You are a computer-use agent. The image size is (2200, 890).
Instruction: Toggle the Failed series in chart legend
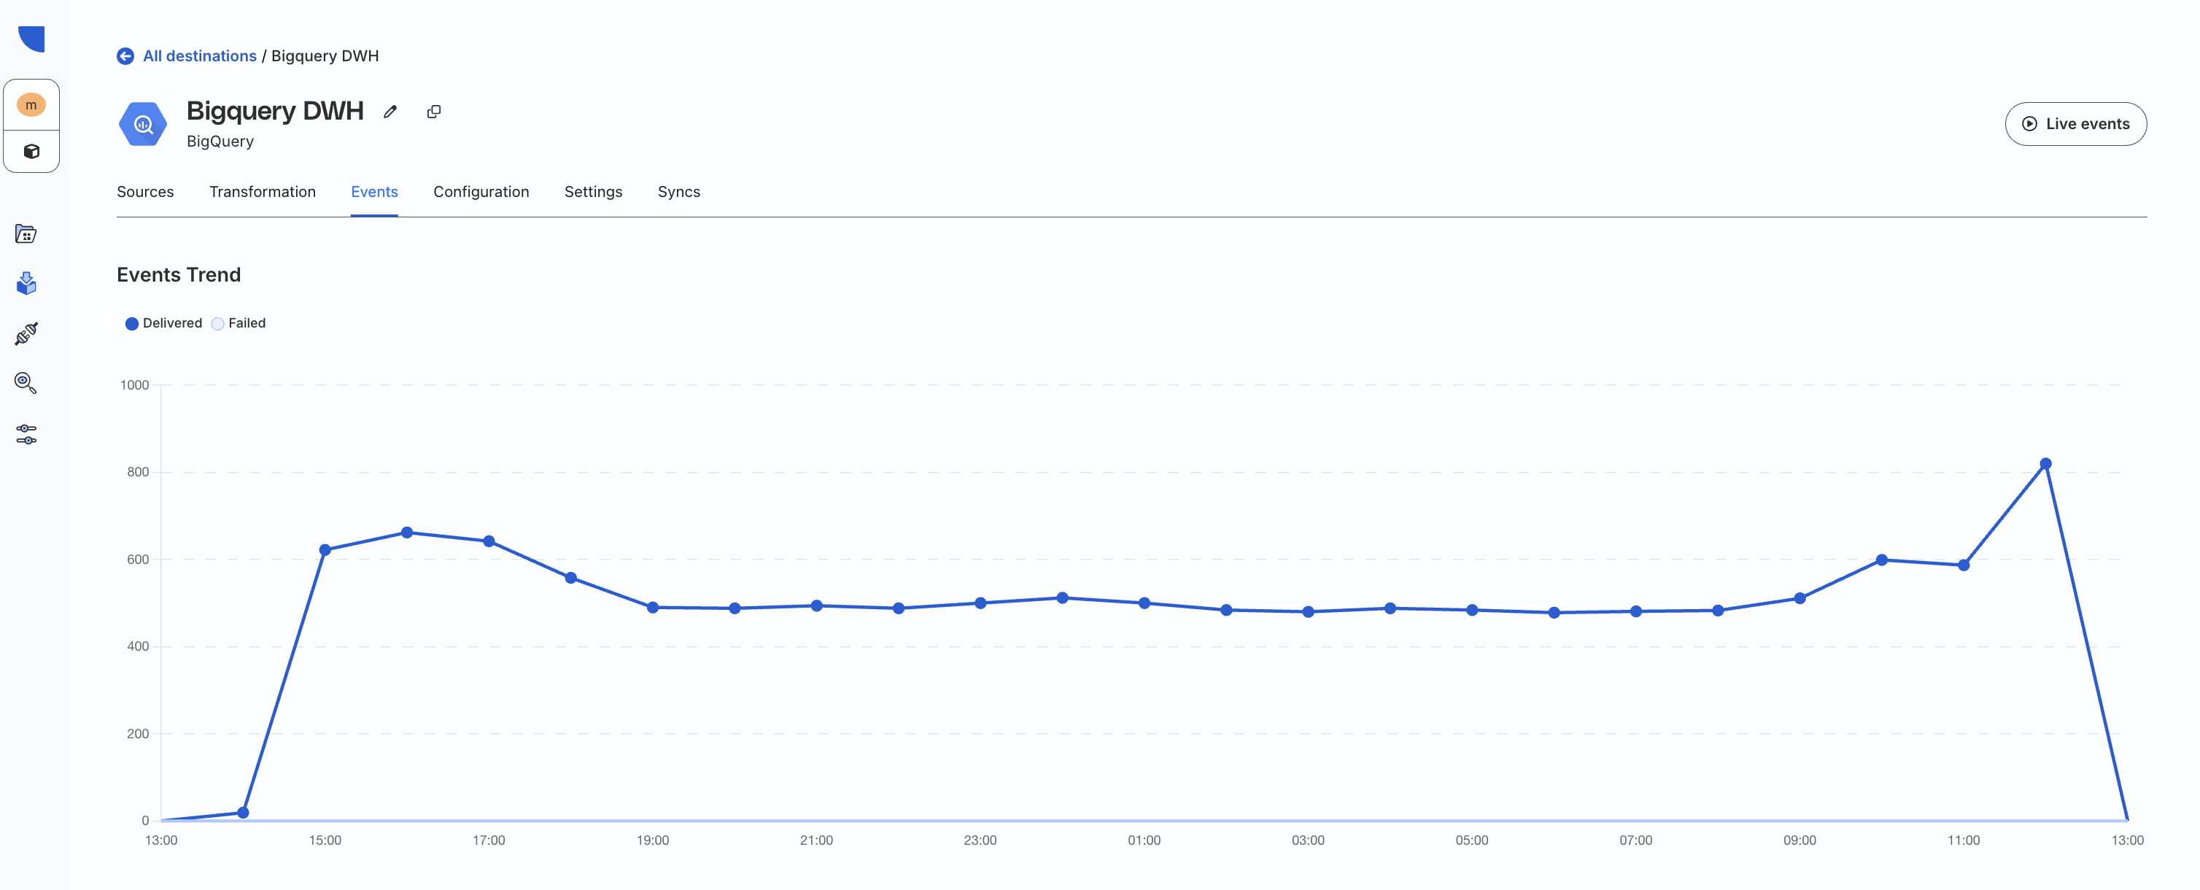click(x=239, y=324)
